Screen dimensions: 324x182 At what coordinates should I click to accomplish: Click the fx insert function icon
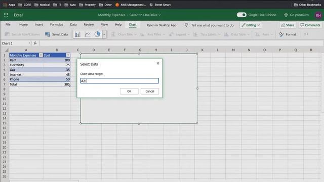tap(35, 43)
